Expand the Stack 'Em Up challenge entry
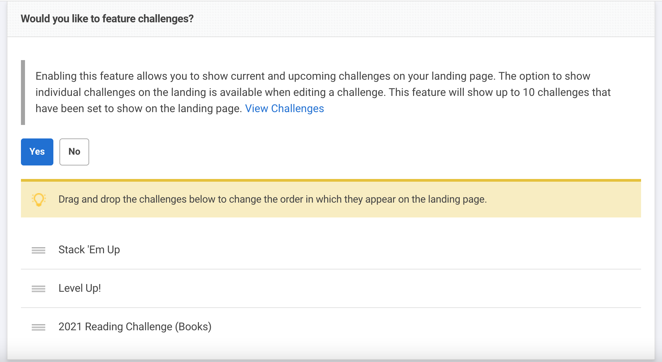The width and height of the screenshot is (662, 362). (89, 250)
